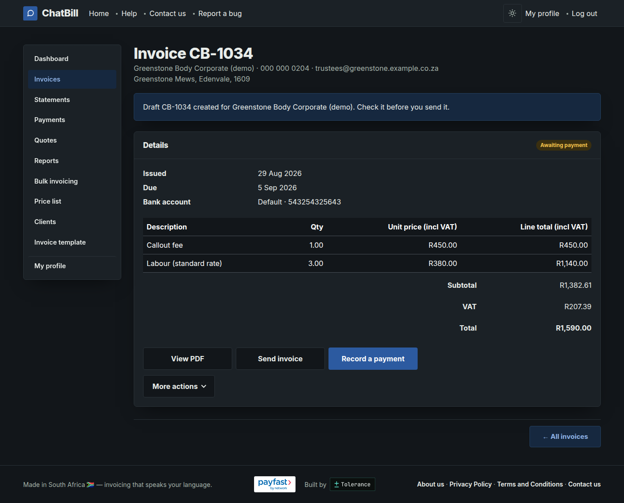Click the R1,140.00 line total
Viewport: 624px width, 503px height.
(x=572, y=263)
